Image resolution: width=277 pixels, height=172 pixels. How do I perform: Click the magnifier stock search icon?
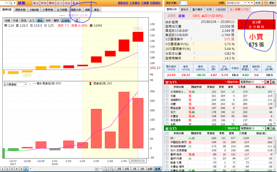pyautogui.click(x=11, y=3)
